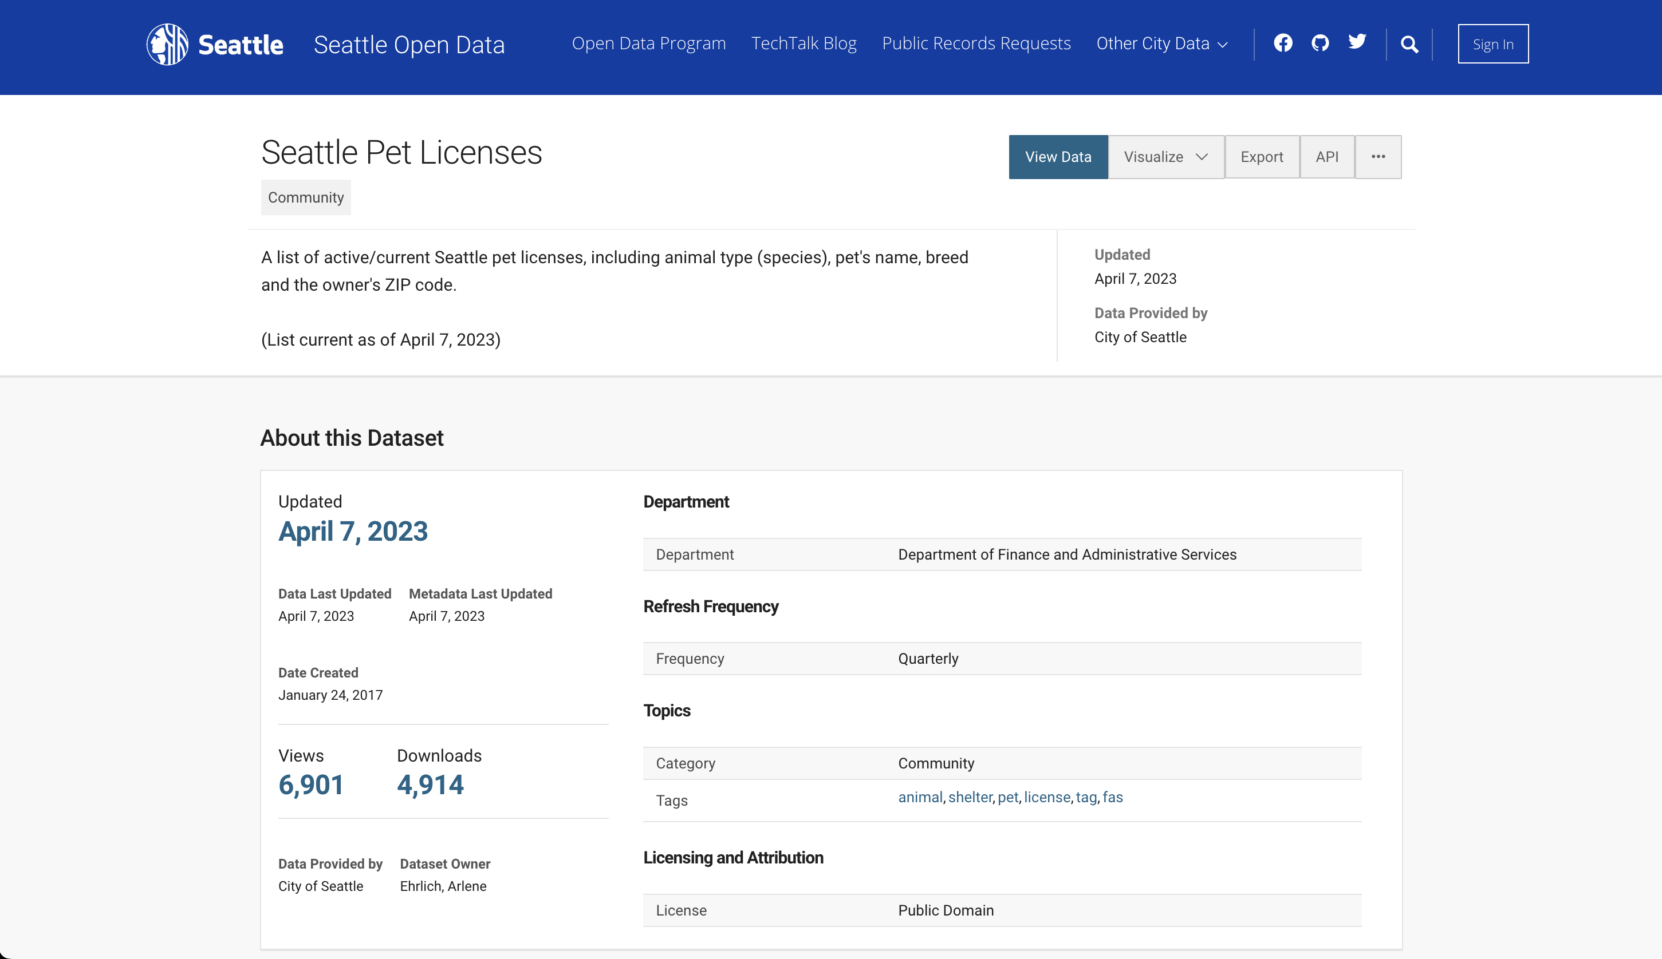The height and width of the screenshot is (959, 1662).
Task: Click the pet tag link
Action: [x=1009, y=797]
